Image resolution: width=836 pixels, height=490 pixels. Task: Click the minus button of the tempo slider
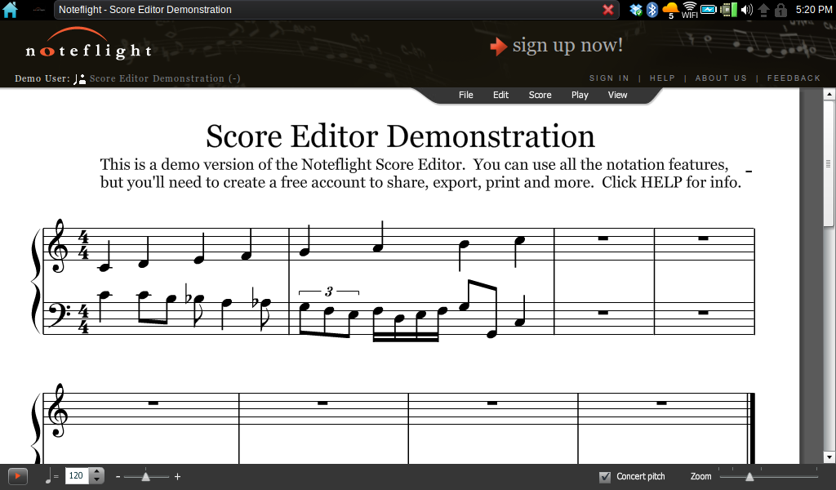click(x=118, y=477)
